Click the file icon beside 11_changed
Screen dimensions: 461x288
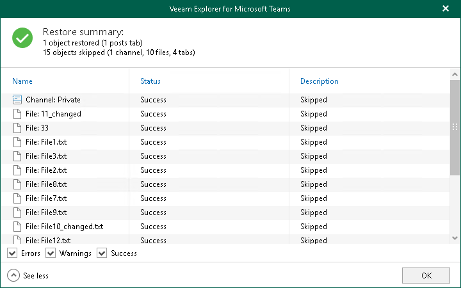(17, 114)
